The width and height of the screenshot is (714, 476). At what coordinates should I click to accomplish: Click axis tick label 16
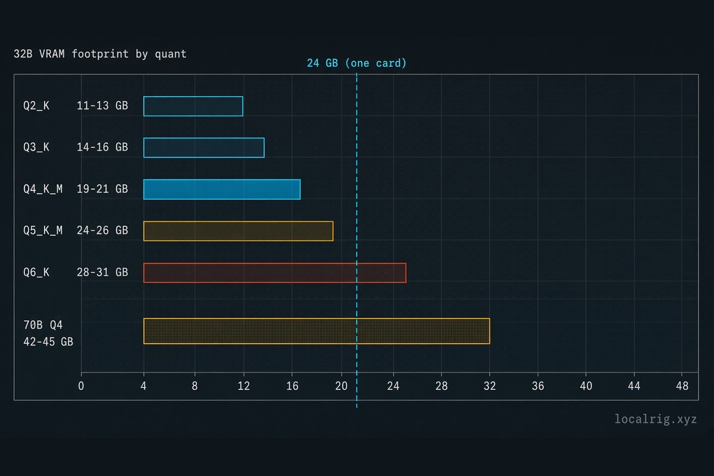(292, 386)
